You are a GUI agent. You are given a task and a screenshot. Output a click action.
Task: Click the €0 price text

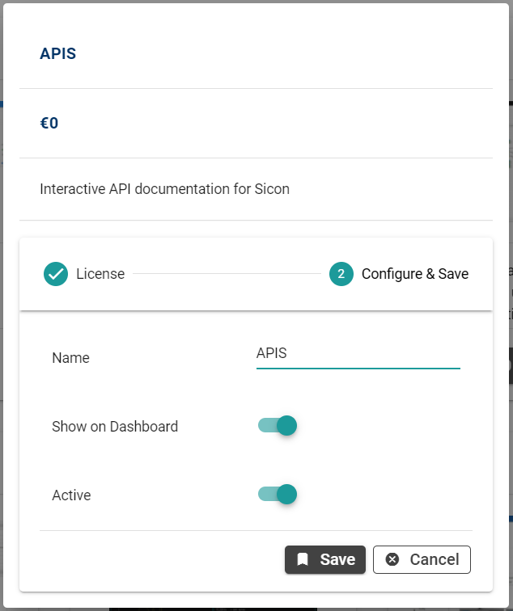pyautogui.click(x=49, y=124)
